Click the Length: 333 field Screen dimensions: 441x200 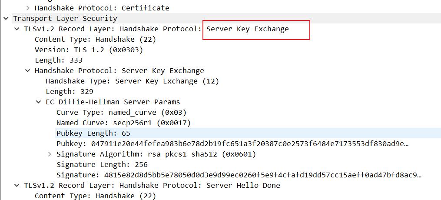pos(58,60)
